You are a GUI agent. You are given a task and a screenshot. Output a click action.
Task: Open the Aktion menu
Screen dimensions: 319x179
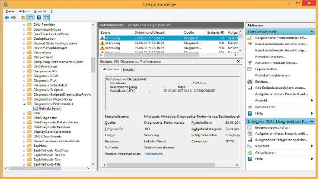click(24, 11)
